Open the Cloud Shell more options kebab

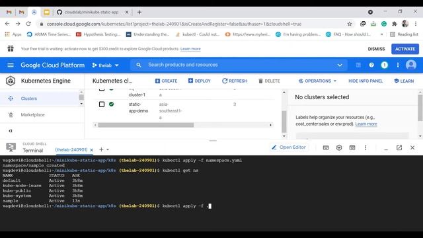click(x=365, y=147)
